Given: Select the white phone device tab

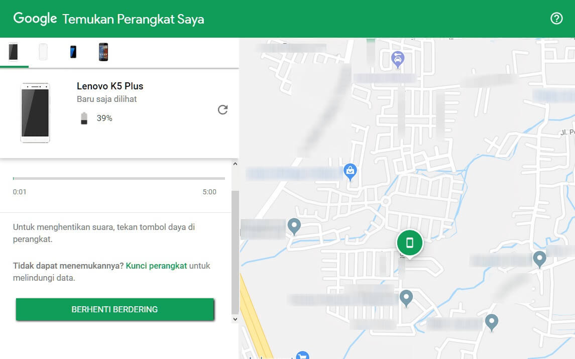Looking at the screenshot, I should coord(43,52).
